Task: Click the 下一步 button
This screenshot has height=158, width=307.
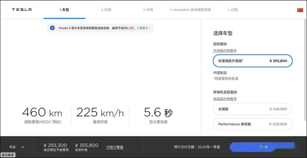Action: tap(263, 147)
